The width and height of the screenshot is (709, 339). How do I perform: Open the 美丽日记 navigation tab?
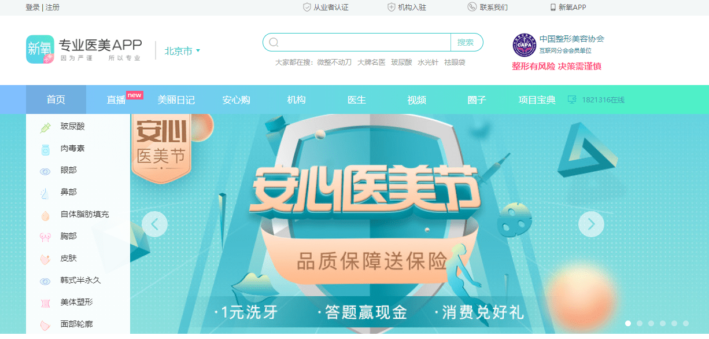pyautogui.click(x=176, y=100)
